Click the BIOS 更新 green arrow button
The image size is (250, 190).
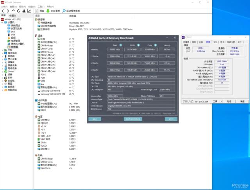point(53,11)
